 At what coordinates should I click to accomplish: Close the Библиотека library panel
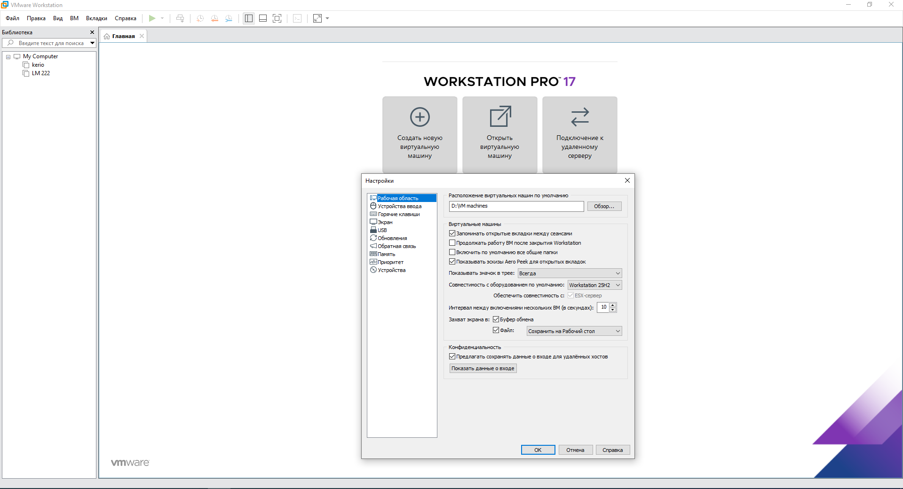pos(92,32)
